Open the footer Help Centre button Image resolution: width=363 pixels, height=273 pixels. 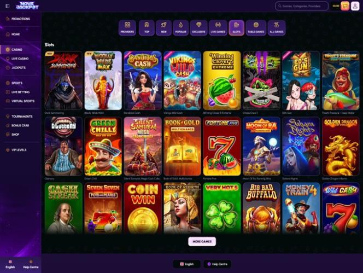(x=218, y=264)
